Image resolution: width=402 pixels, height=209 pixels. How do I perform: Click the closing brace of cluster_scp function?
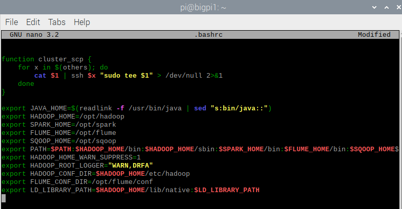(x=4, y=92)
